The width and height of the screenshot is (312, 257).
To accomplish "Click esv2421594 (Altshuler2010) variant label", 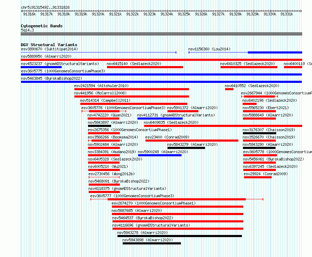I will (x=101, y=86).
